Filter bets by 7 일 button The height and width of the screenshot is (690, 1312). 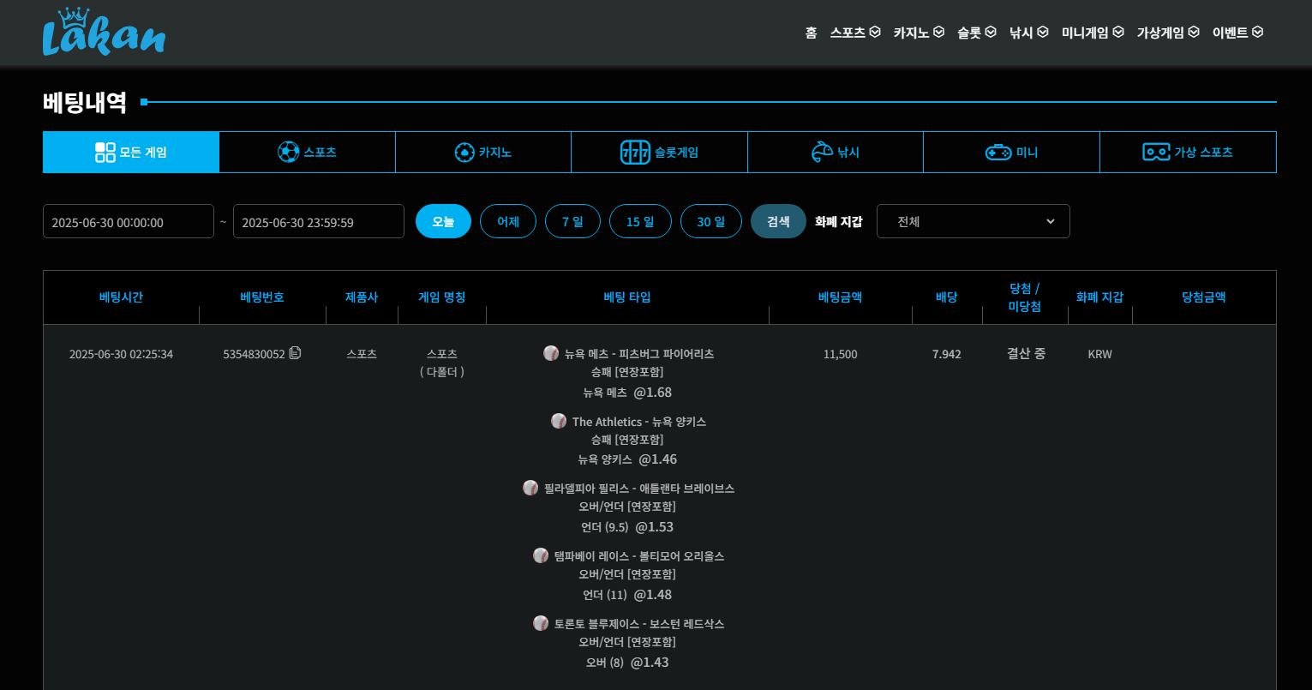tap(572, 221)
